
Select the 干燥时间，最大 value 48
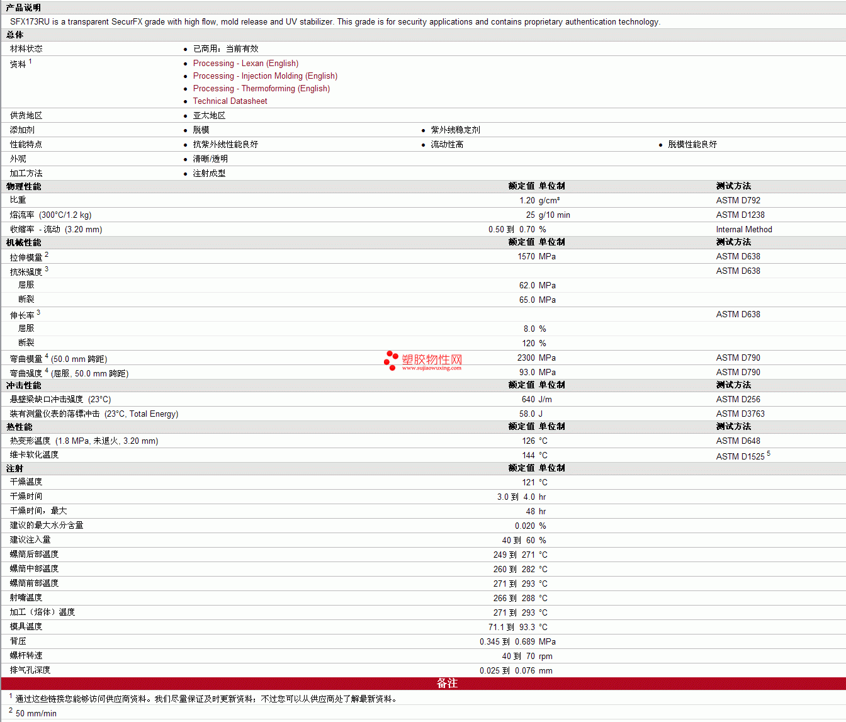point(531,512)
